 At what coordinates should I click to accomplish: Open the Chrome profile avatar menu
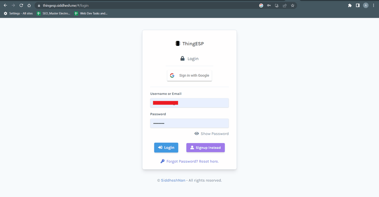[x=366, y=5]
